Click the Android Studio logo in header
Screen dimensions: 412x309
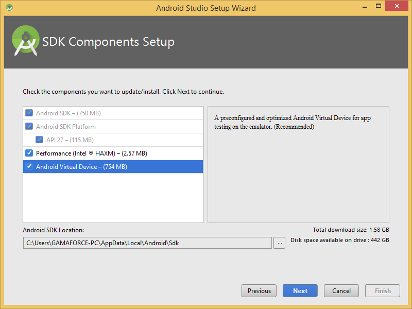[26, 41]
